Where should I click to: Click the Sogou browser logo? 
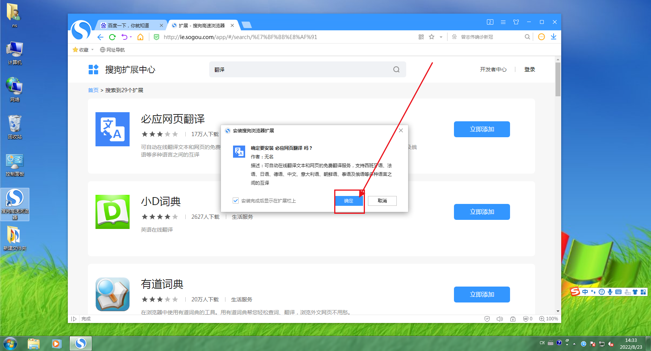point(81,30)
